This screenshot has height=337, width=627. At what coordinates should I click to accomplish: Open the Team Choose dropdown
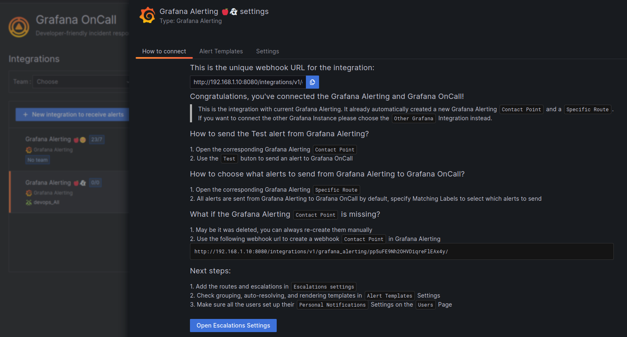tap(81, 82)
